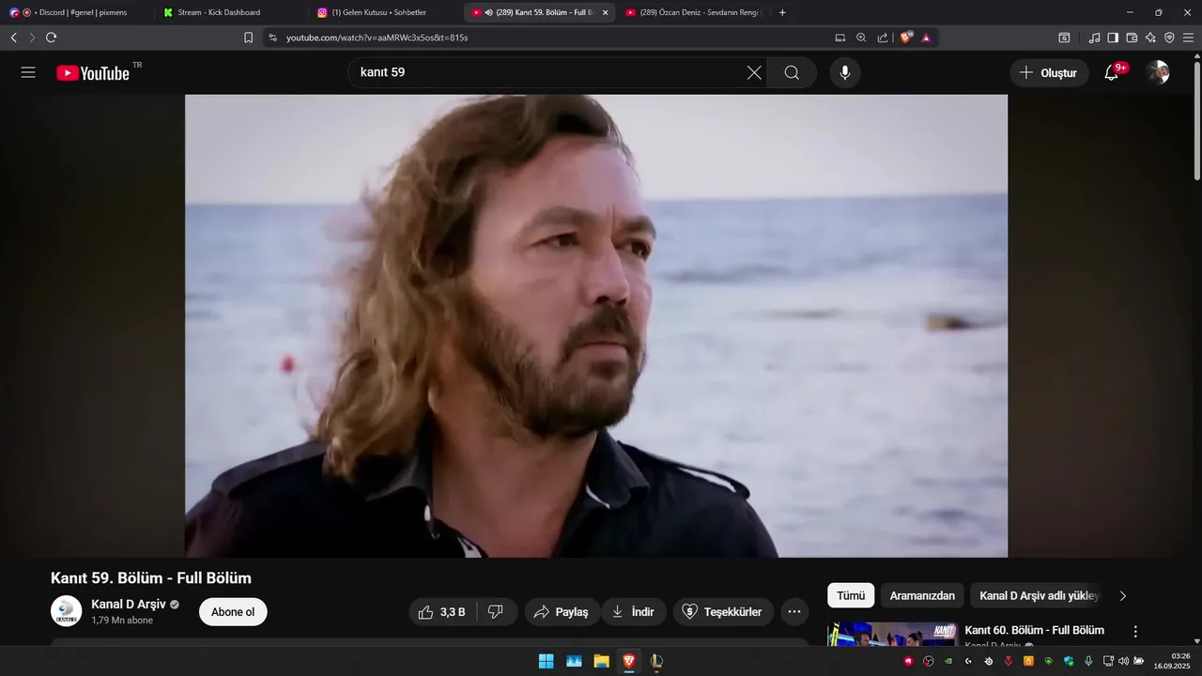Open Brave Rewards triangle icon
Screen dimensions: 1202x676
pyautogui.click(x=926, y=38)
